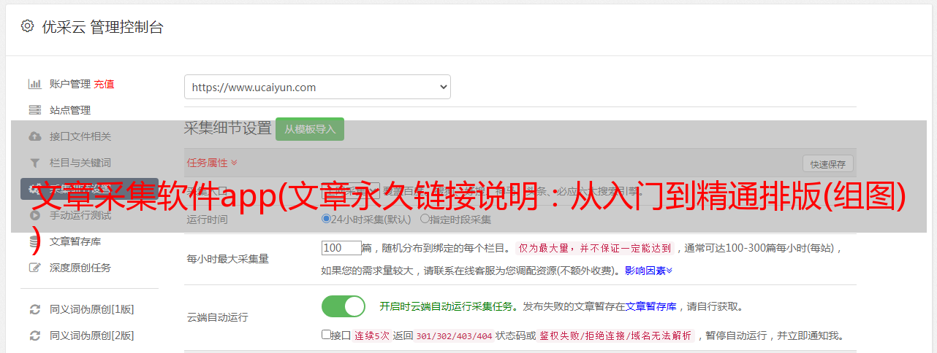
Task: Click the database icon for 文章暂存库
Action: (34, 241)
